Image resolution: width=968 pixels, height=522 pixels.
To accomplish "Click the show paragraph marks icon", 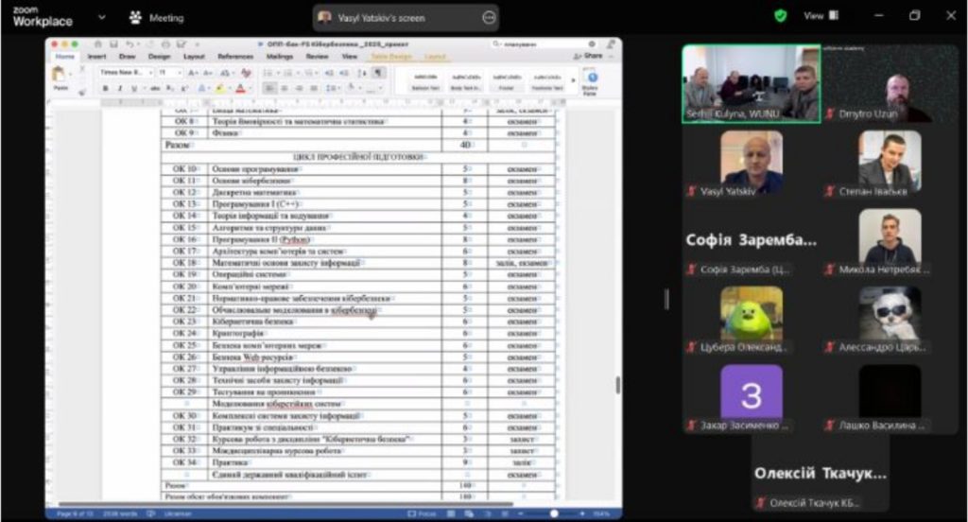I will point(379,73).
